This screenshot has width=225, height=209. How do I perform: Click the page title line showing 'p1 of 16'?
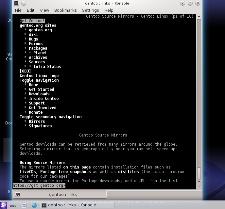coord(140,16)
